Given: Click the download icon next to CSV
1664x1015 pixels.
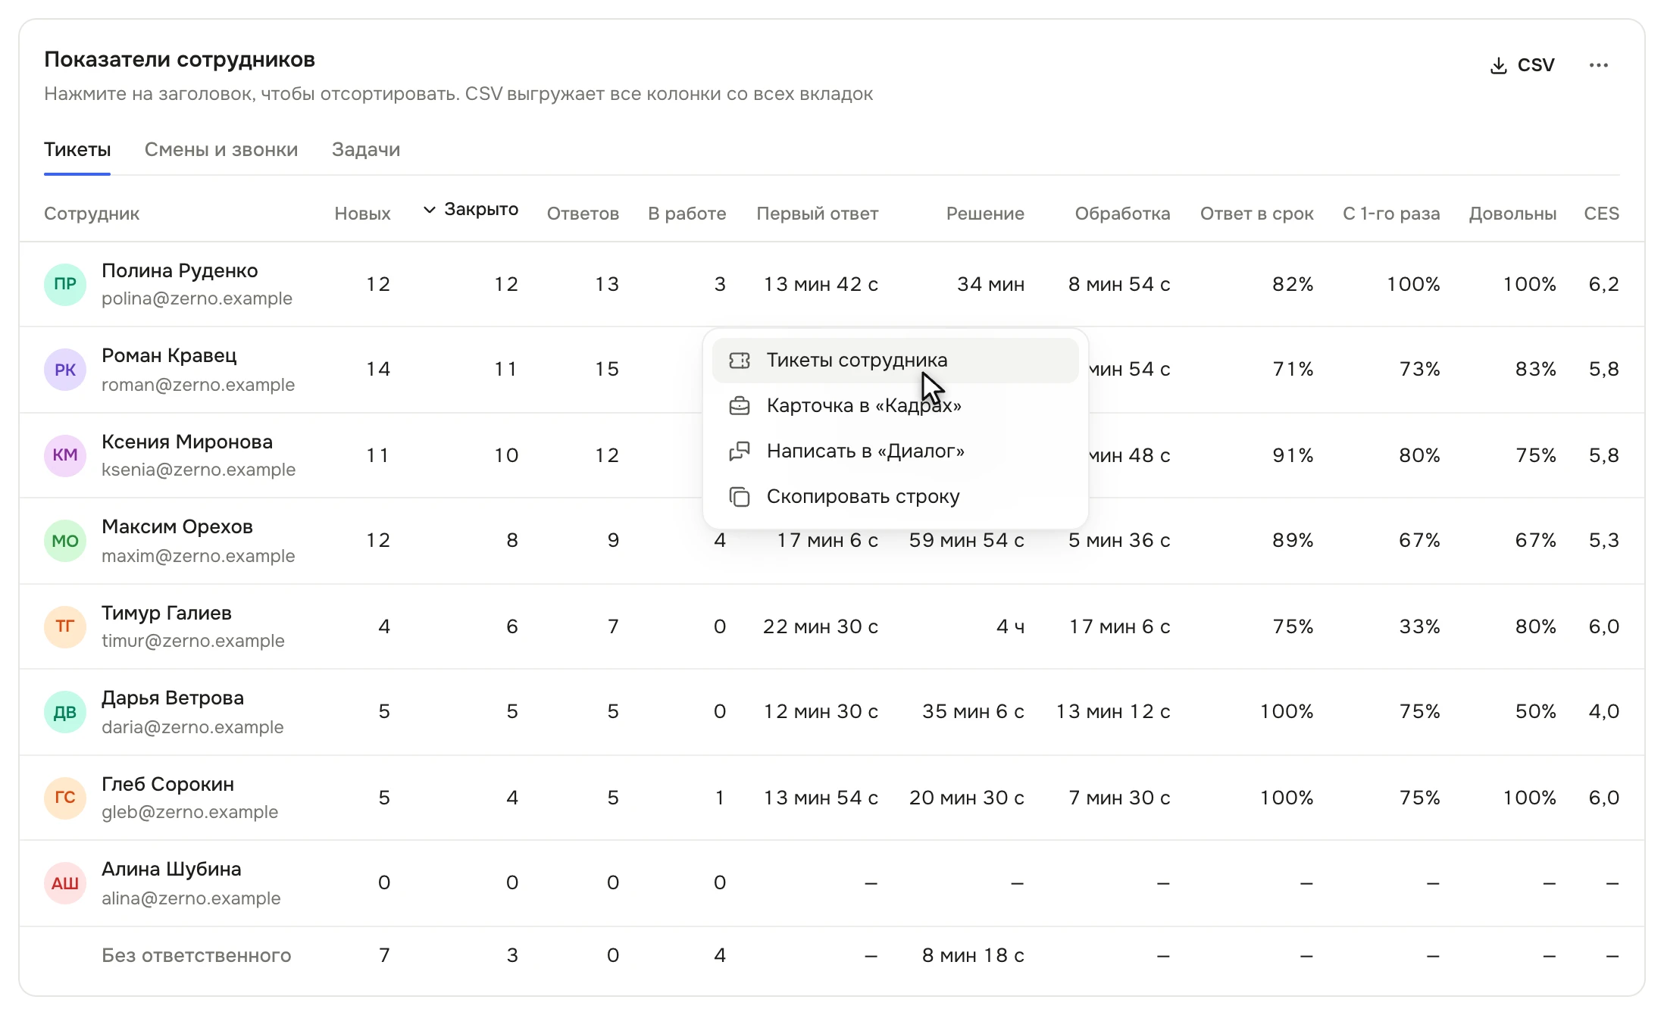Looking at the screenshot, I should click(1498, 66).
